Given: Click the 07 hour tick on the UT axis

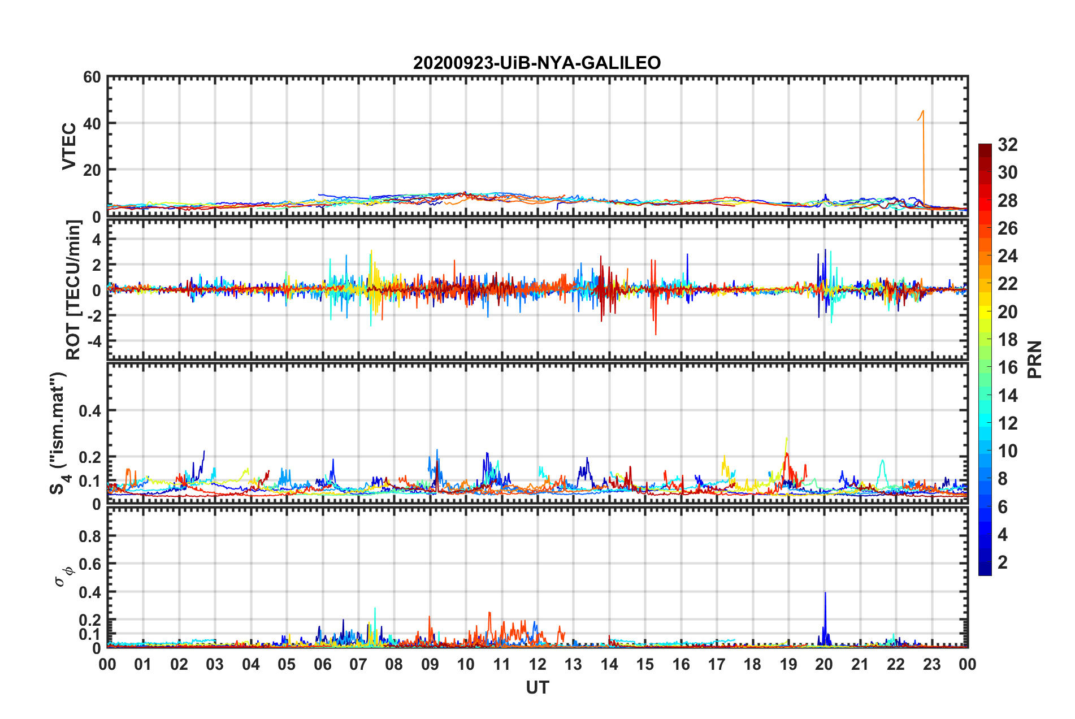Looking at the screenshot, I should pyautogui.click(x=358, y=664).
